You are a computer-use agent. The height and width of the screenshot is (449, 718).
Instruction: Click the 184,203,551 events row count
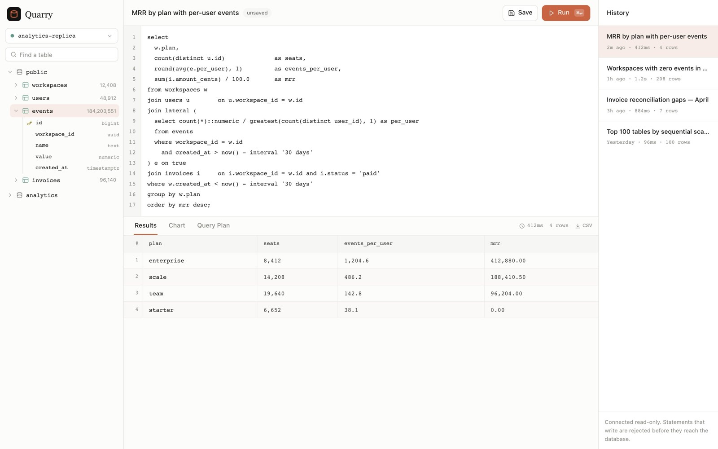[101, 111]
